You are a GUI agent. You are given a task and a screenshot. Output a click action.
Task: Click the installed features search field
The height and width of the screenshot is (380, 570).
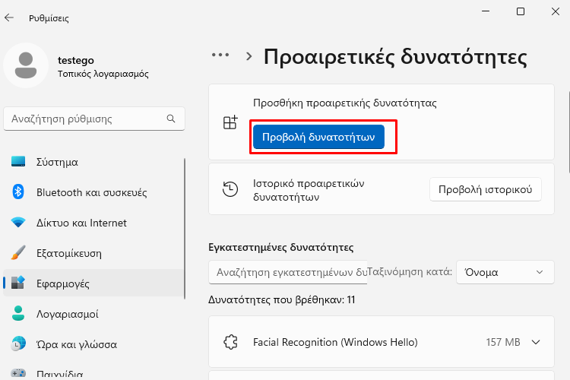[x=288, y=272]
